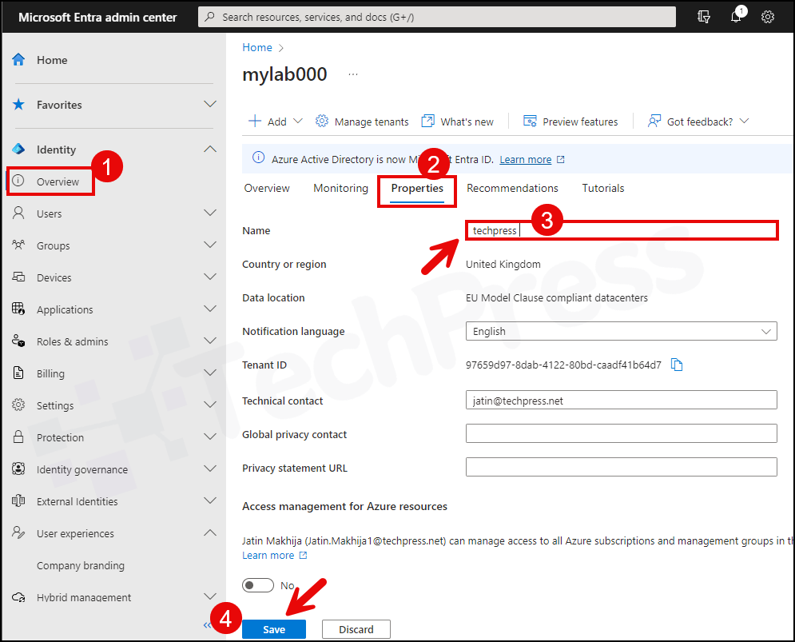This screenshot has height=642, width=795.
Task: Click the Home breadcrumb link
Action: 257,47
